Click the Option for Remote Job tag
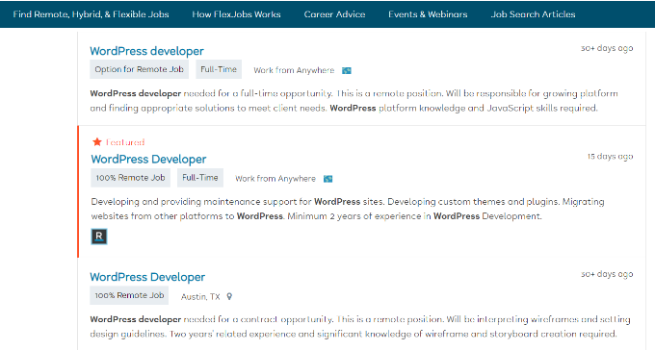Viewport: 655px width, 350px height. tap(139, 69)
